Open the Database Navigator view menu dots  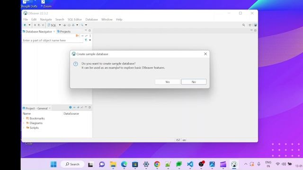tap(90, 36)
